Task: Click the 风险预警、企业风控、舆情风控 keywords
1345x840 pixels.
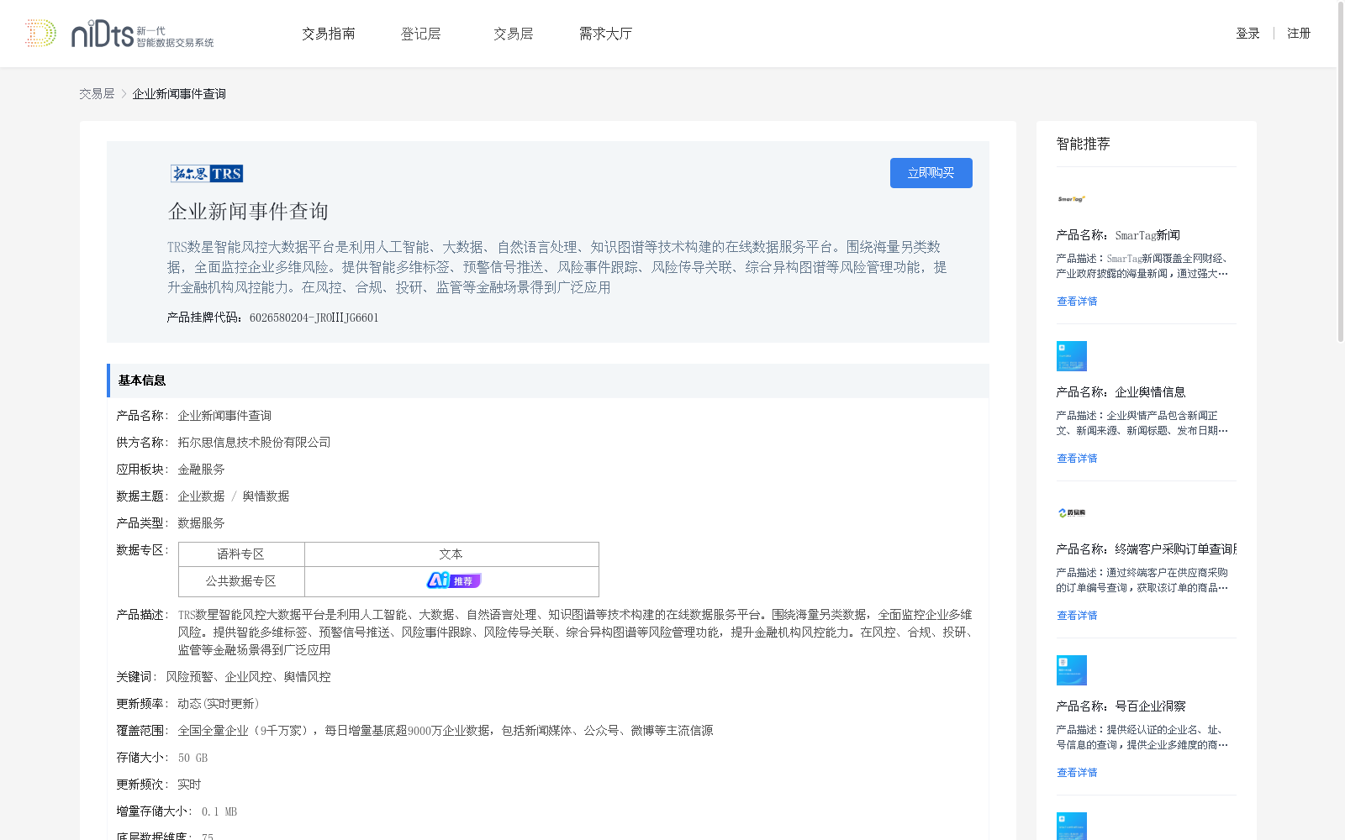Action: tap(248, 677)
